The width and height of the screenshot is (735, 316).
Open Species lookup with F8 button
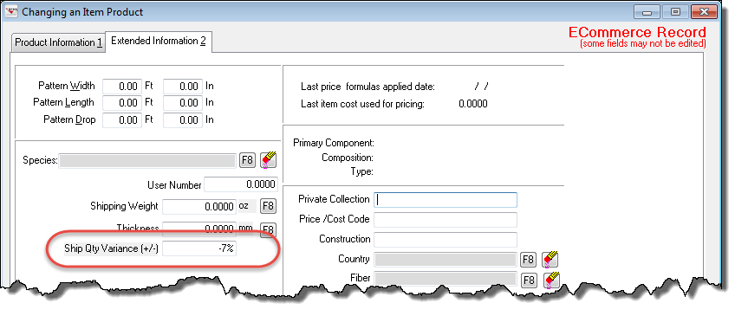(247, 160)
